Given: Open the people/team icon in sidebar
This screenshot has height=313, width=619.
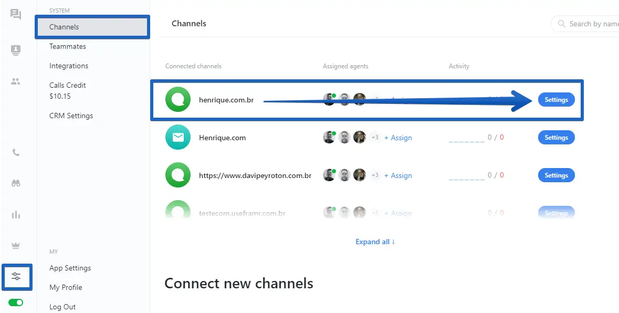Looking at the screenshot, I should 16,81.
